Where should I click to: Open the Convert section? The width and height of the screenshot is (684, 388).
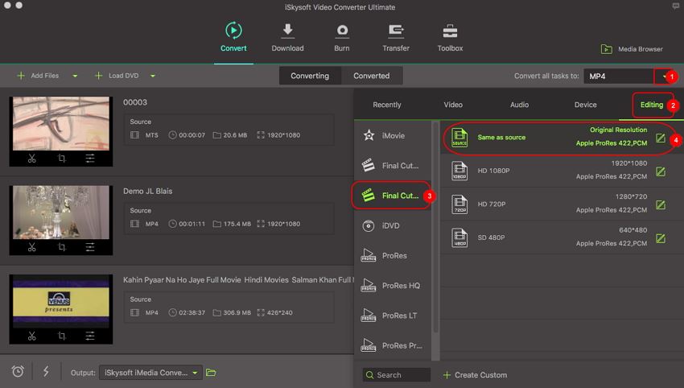[233, 38]
